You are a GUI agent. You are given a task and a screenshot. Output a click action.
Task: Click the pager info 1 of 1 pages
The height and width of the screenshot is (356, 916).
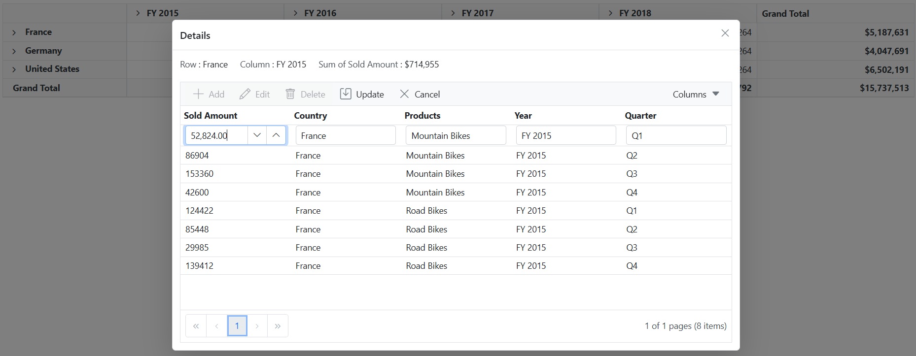(x=685, y=326)
